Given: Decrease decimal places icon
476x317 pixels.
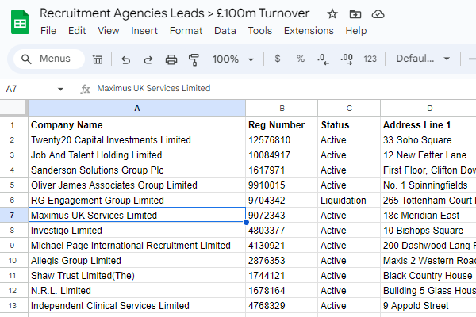Looking at the screenshot, I should click(323, 59).
